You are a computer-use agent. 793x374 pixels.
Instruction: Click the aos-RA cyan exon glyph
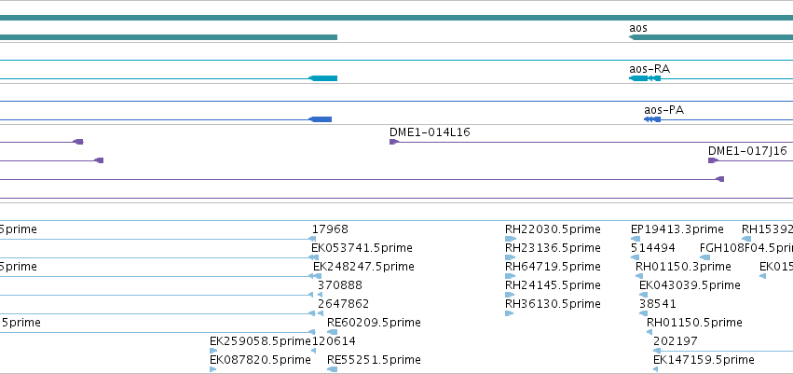tap(645, 78)
